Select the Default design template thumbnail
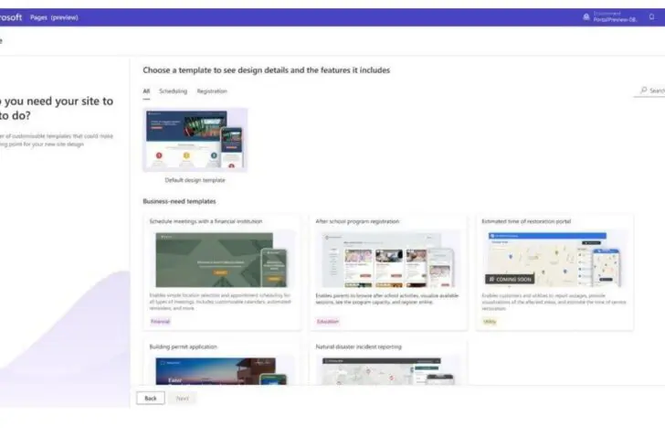Viewport: 665px width, 437px height. (x=195, y=140)
